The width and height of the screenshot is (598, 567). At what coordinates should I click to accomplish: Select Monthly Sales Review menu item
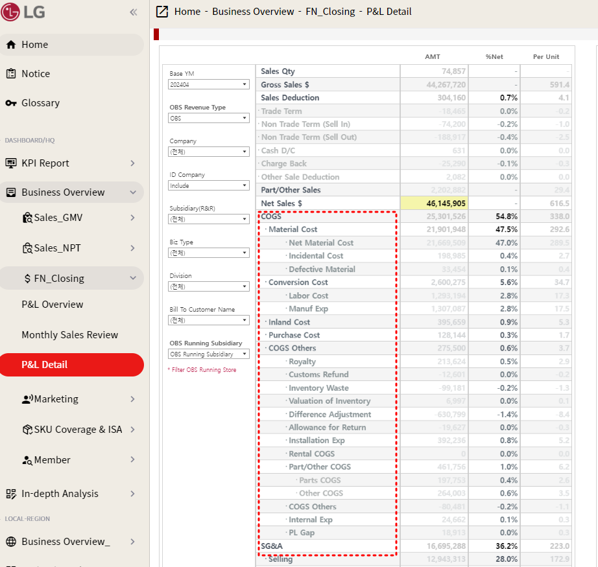(70, 335)
